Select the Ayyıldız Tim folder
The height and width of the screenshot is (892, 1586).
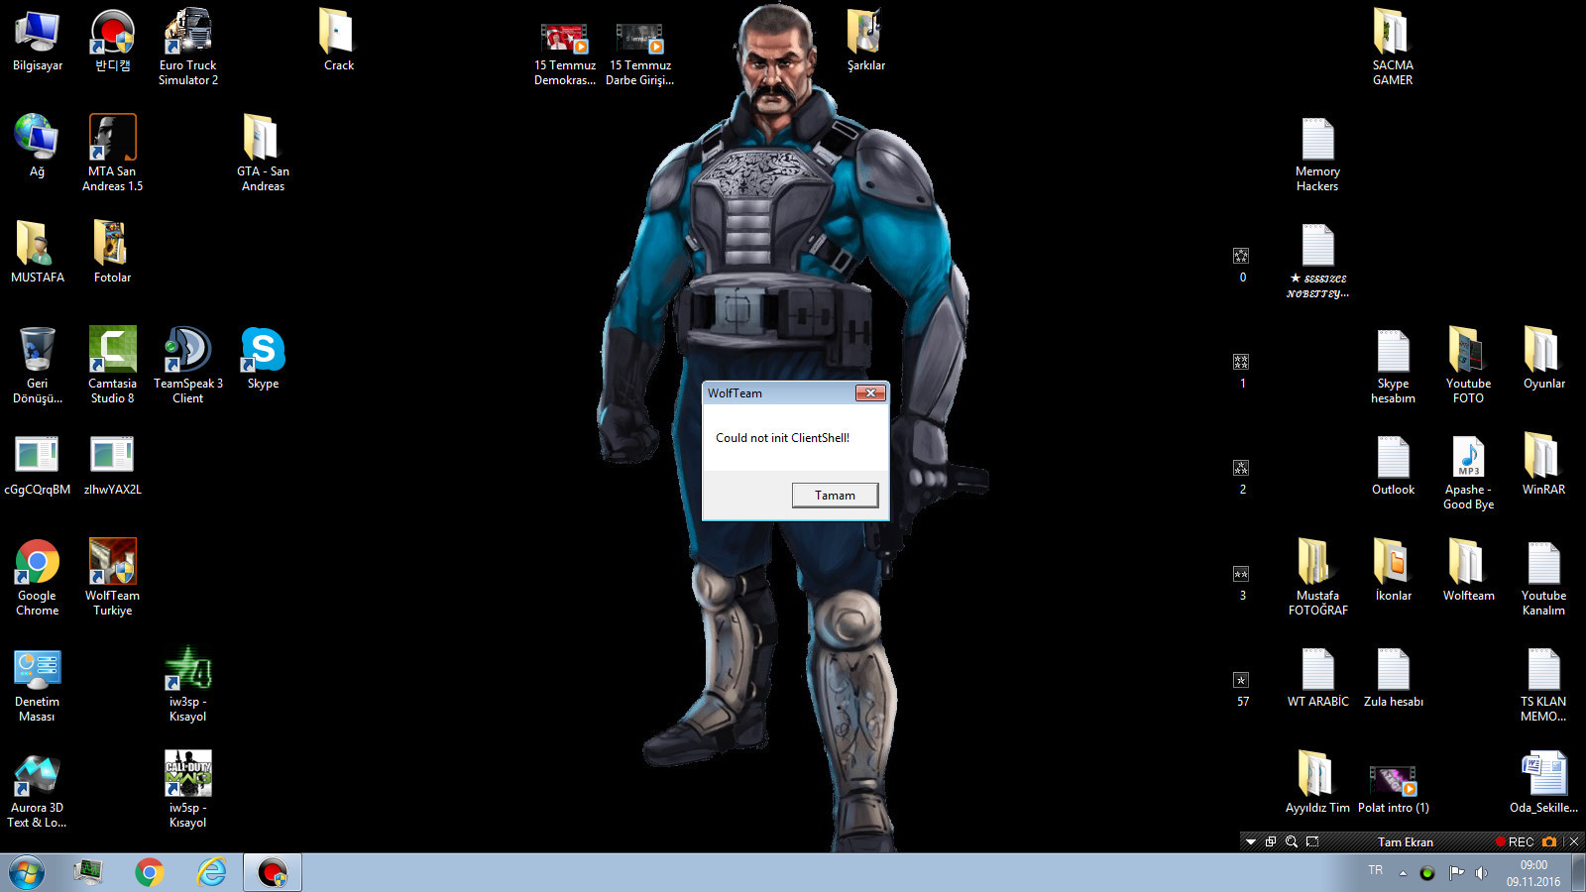click(x=1318, y=783)
